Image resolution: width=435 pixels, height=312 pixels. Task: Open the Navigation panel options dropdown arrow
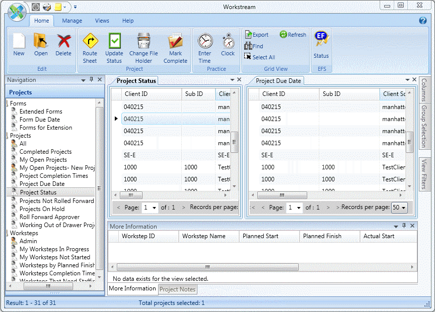coord(83,79)
